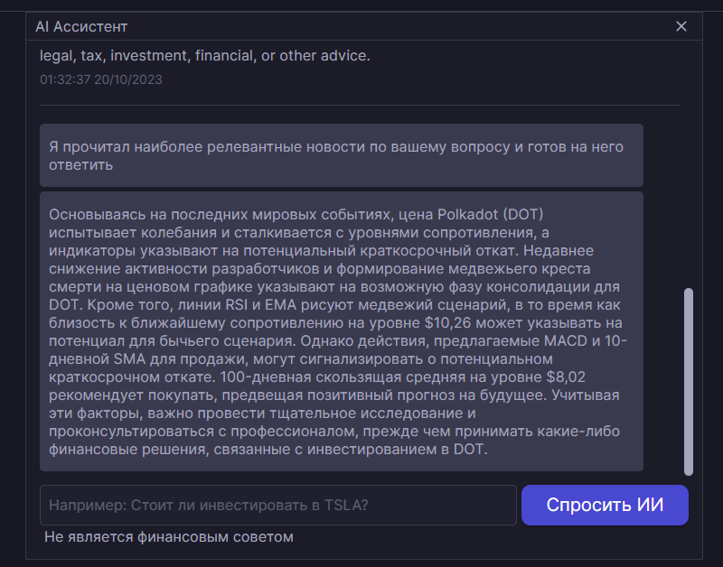Click the chat scrollbar thumb

point(689,381)
